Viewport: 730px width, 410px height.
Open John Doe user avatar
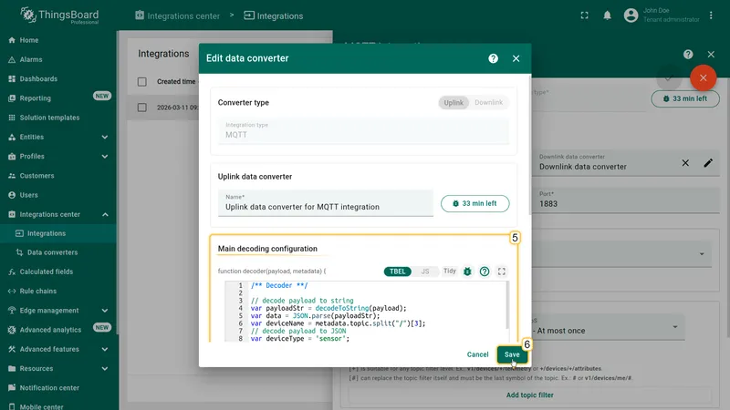point(631,15)
